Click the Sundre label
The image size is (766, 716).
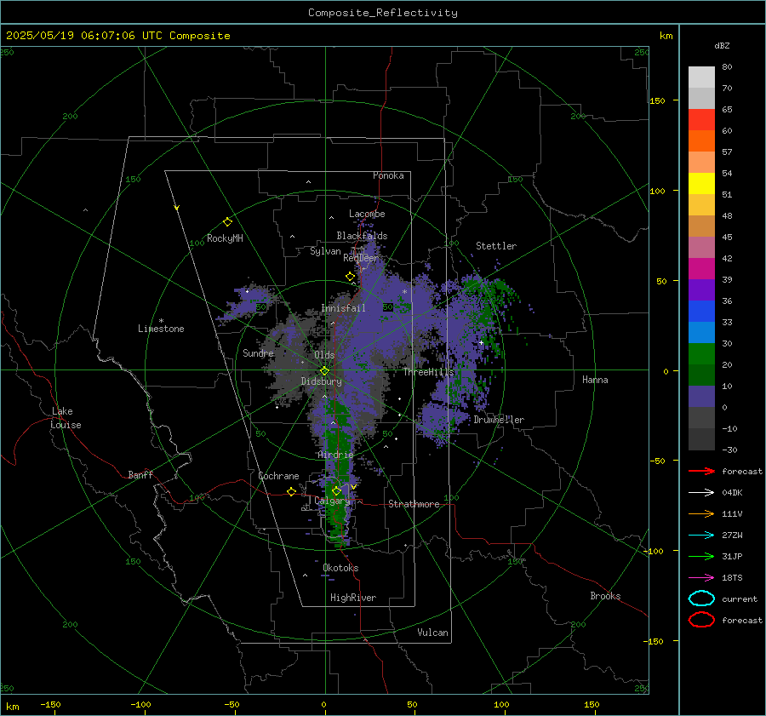click(x=258, y=352)
